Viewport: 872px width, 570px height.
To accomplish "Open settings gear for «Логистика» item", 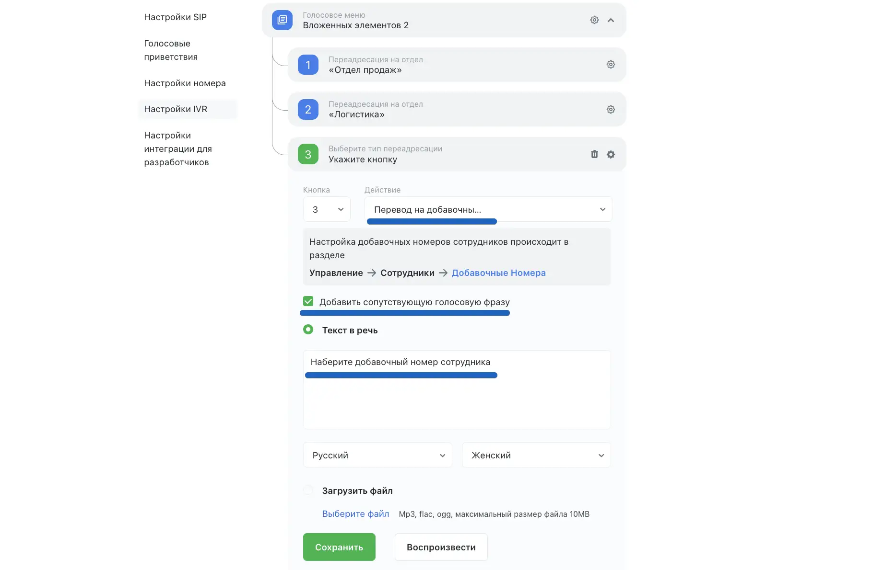I will coord(611,110).
